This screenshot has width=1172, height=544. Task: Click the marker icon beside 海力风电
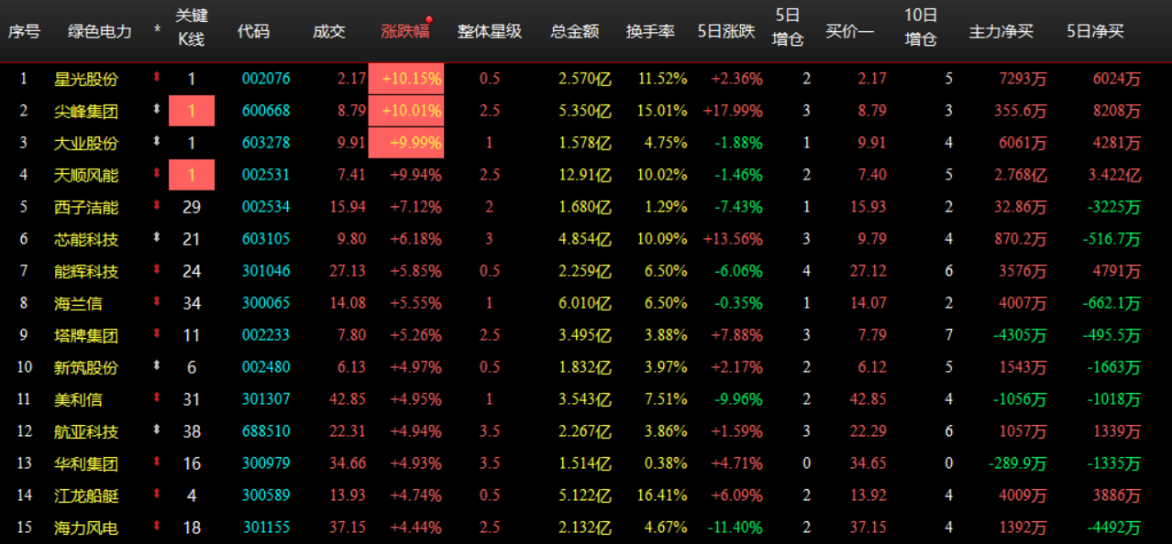(157, 527)
